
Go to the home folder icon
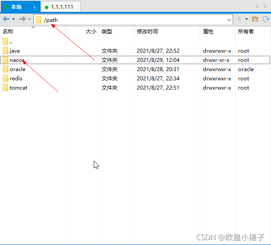coord(255,19)
